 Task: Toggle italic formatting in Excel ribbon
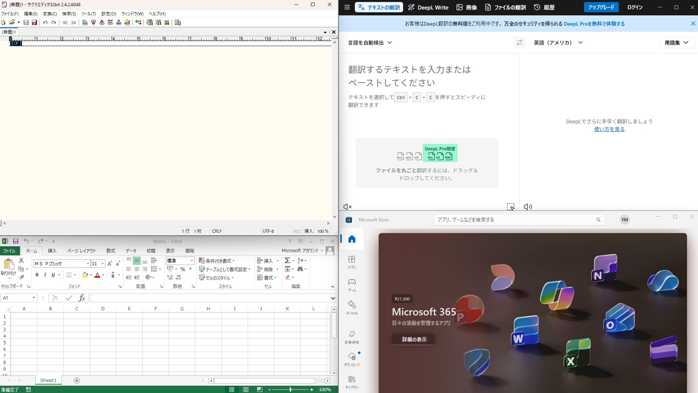45,275
